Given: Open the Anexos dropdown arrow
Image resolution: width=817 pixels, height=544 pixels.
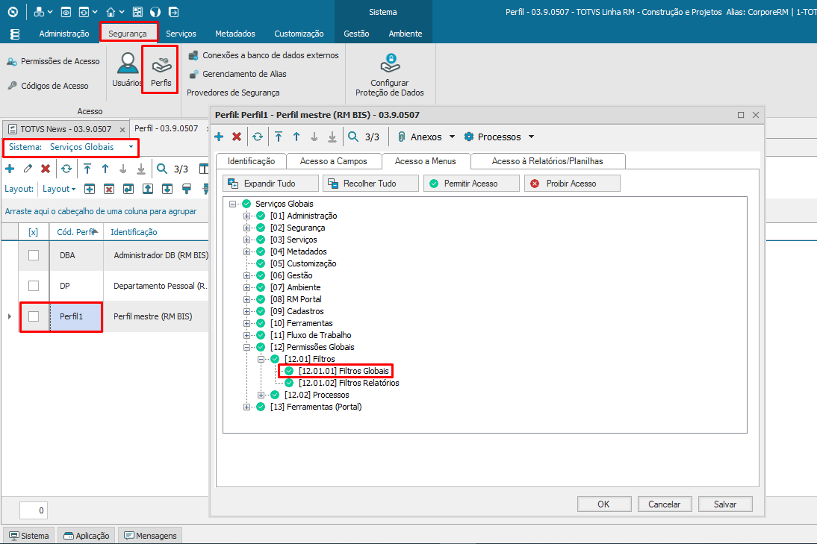Looking at the screenshot, I should coord(453,137).
